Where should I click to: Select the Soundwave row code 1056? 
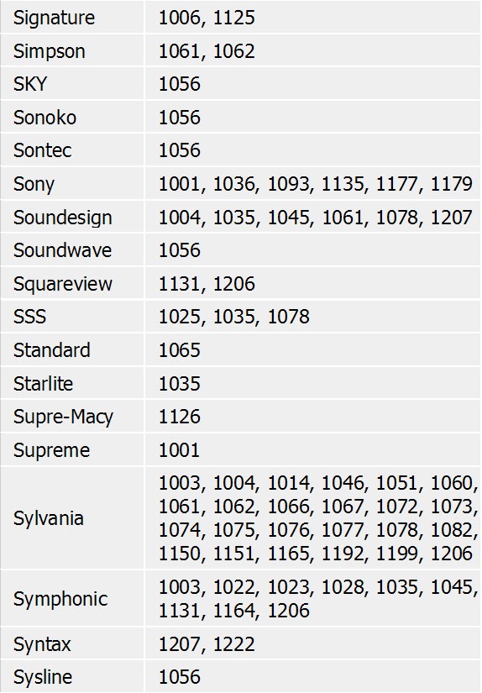(x=180, y=250)
